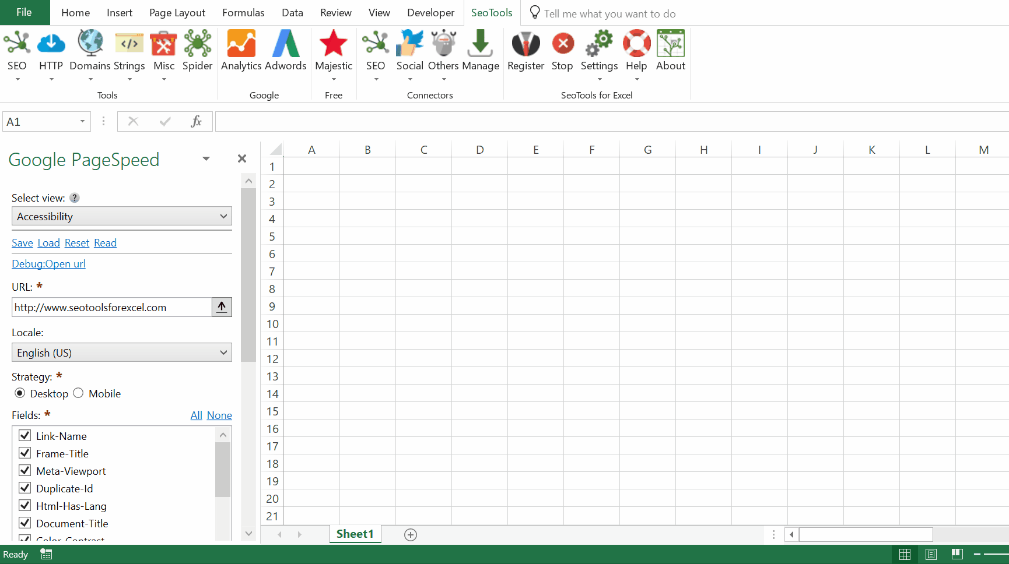Screen dimensions: 1009x564
Task: Click the None fields link
Action: pyautogui.click(x=219, y=415)
